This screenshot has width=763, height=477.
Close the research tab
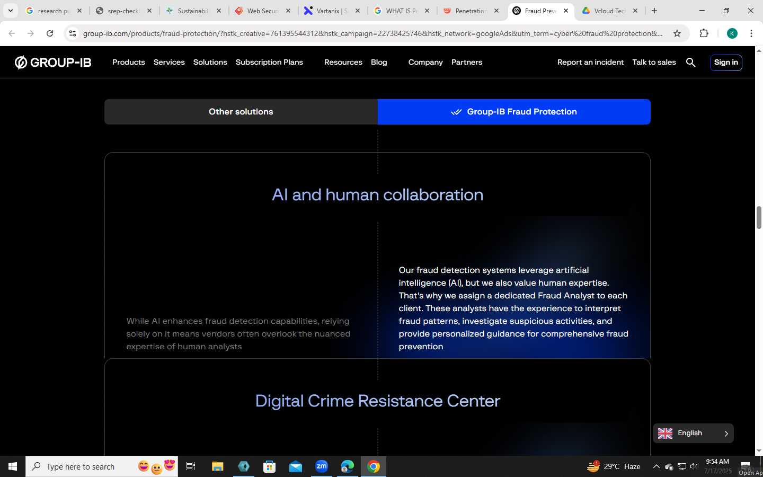coord(79,11)
